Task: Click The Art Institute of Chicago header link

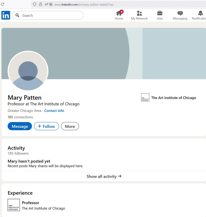Action: pyautogui.click(x=174, y=98)
